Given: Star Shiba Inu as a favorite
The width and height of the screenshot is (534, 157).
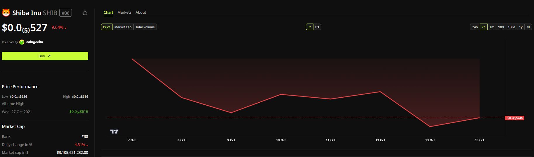Looking at the screenshot, I should pyautogui.click(x=85, y=13).
